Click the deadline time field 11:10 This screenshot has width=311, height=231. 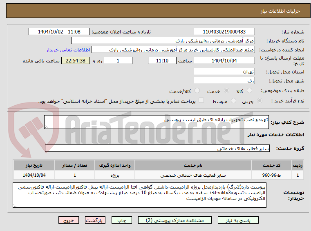coord(162,61)
